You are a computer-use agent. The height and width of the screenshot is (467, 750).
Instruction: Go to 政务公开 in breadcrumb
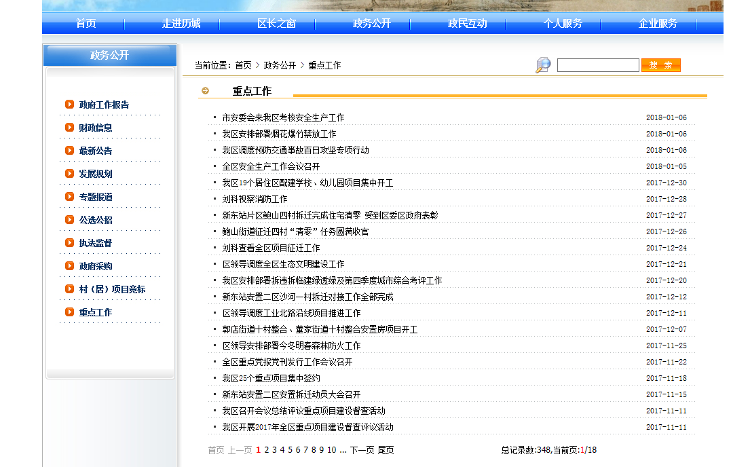pos(280,65)
